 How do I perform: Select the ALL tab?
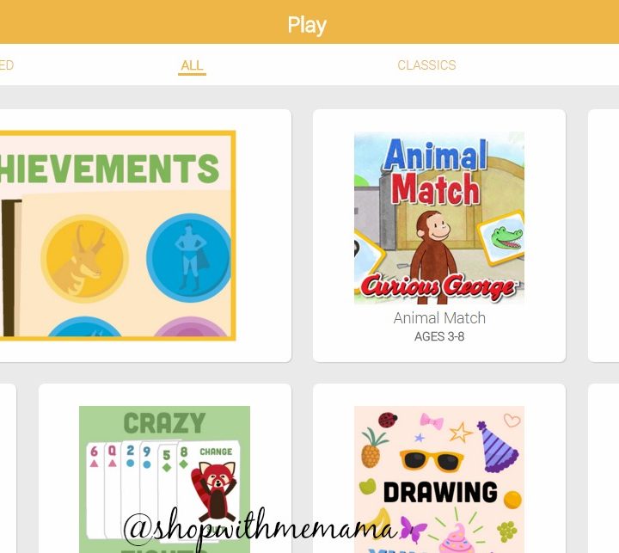(x=192, y=65)
